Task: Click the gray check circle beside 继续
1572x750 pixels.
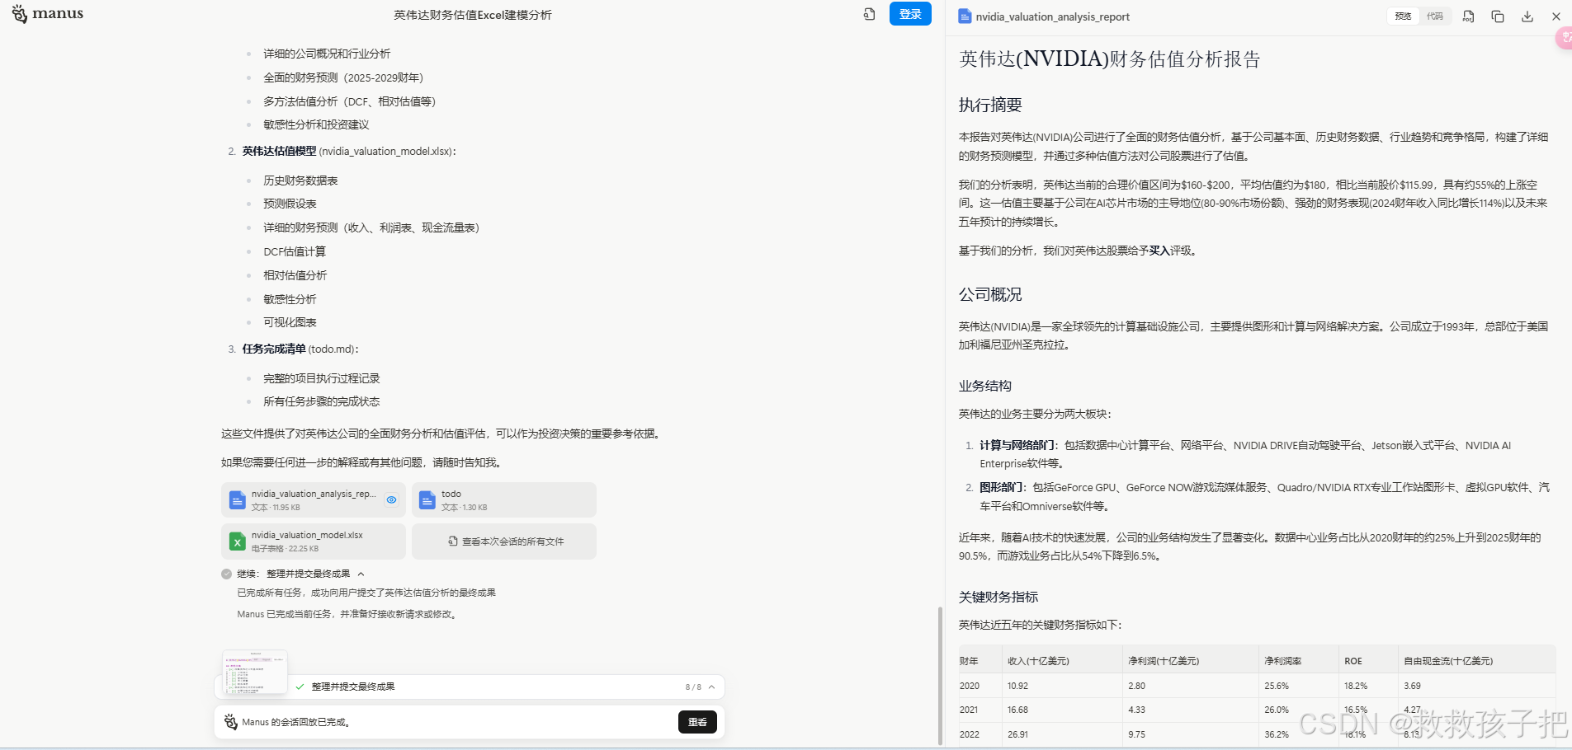Action: pyautogui.click(x=227, y=574)
